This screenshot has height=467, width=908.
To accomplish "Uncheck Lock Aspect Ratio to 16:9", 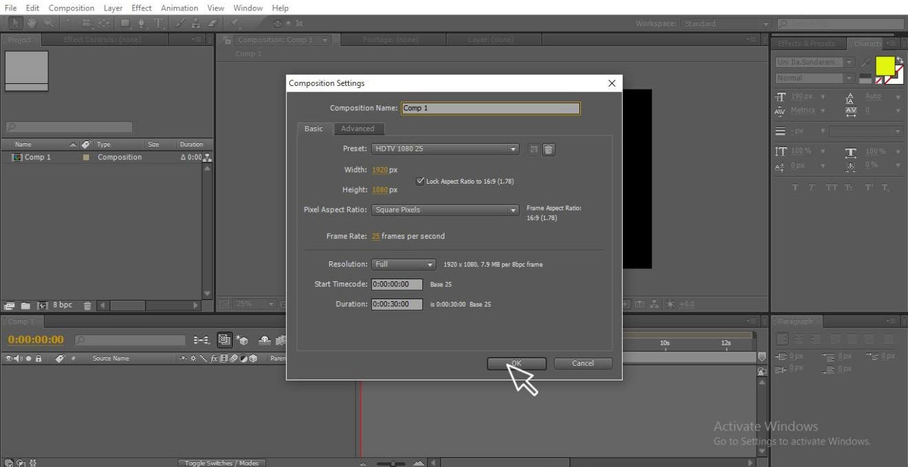I will click(x=421, y=181).
